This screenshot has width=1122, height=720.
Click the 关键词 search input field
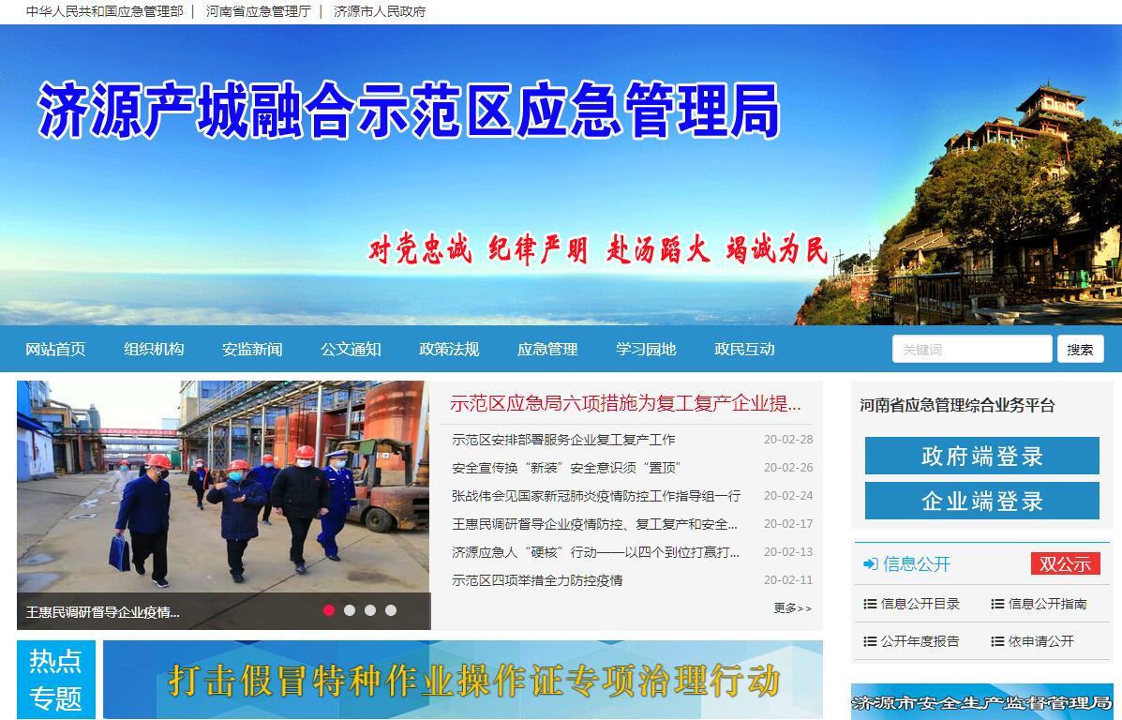pos(971,349)
